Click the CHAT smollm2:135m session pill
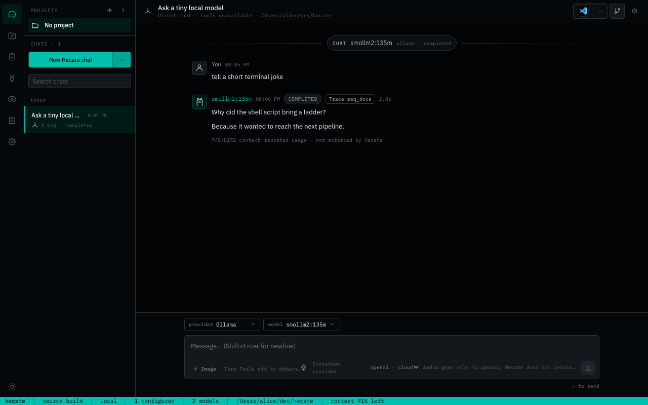The height and width of the screenshot is (405, 648). click(x=392, y=43)
